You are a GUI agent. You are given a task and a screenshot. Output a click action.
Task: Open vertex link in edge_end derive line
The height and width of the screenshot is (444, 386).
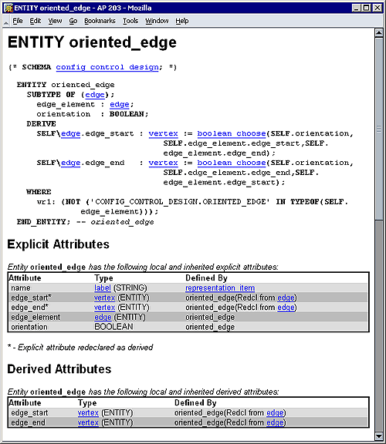(x=164, y=163)
